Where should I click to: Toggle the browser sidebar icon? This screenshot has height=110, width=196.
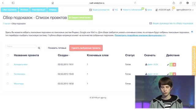13,3
